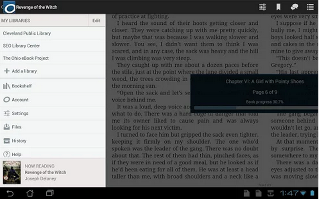Image resolution: width=319 pixels, height=199 pixels.
Task: Open reading display settings sliders icon
Action: tap(262, 7)
